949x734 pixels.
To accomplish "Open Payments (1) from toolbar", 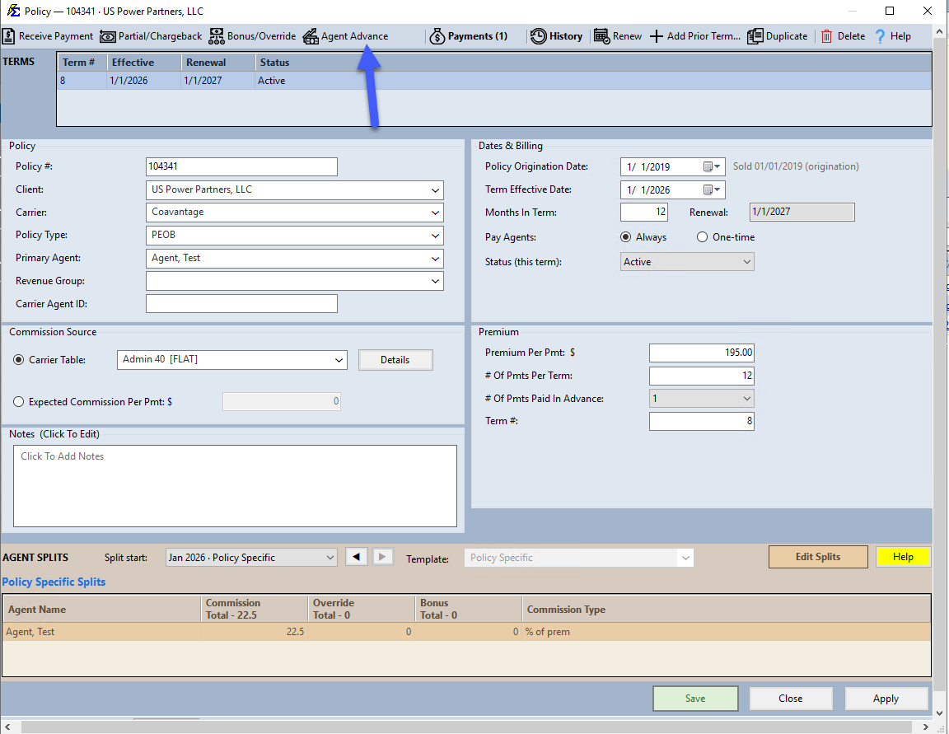I will 469,36.
